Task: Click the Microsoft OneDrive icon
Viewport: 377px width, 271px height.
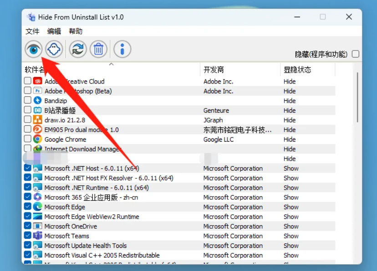Action: (x=37, y=226)
